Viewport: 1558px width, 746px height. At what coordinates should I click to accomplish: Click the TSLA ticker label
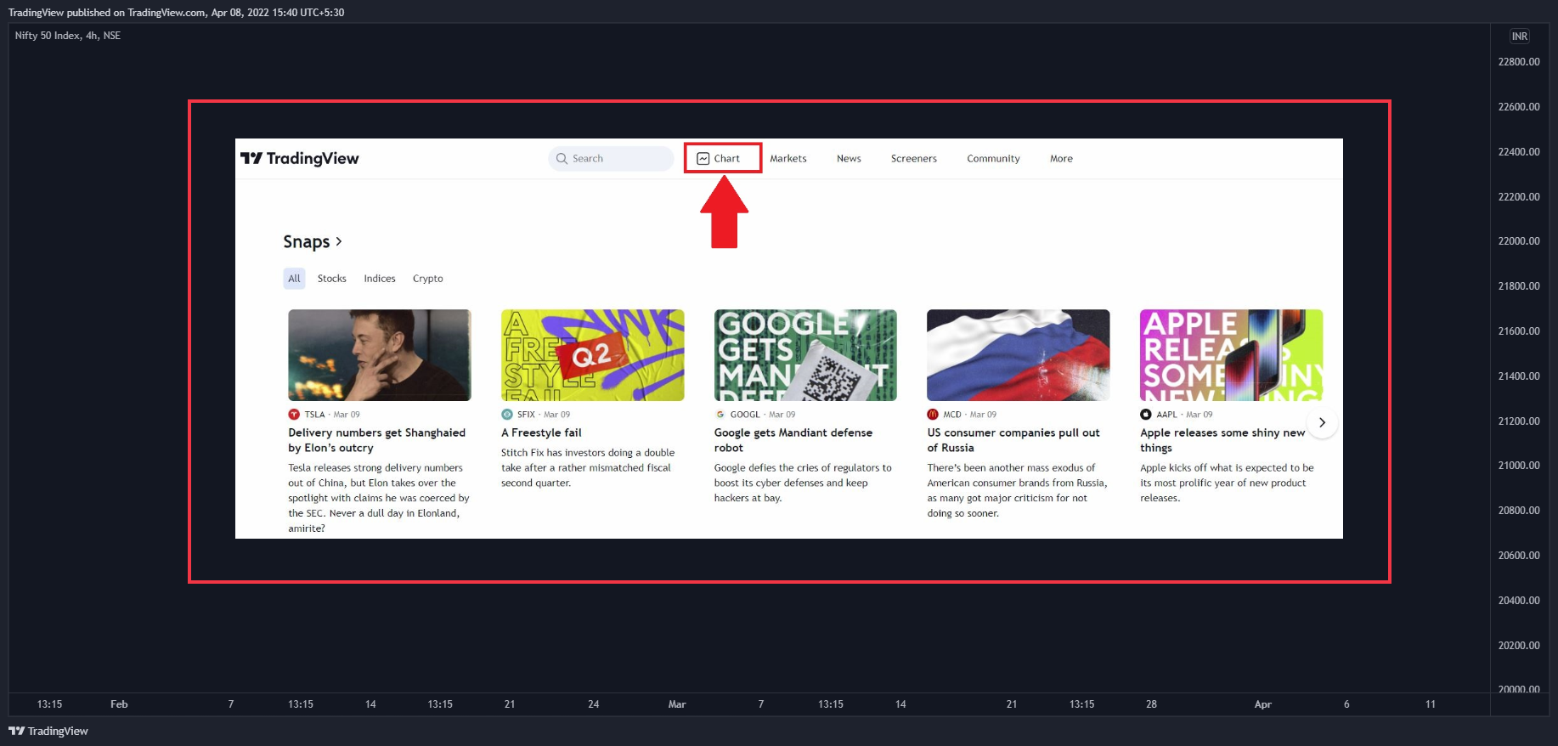click(x=315, y=415)
